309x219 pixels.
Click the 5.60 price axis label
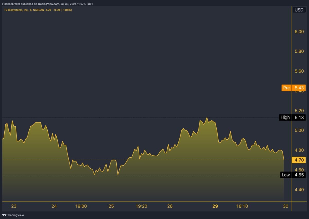tap(299, 71)
